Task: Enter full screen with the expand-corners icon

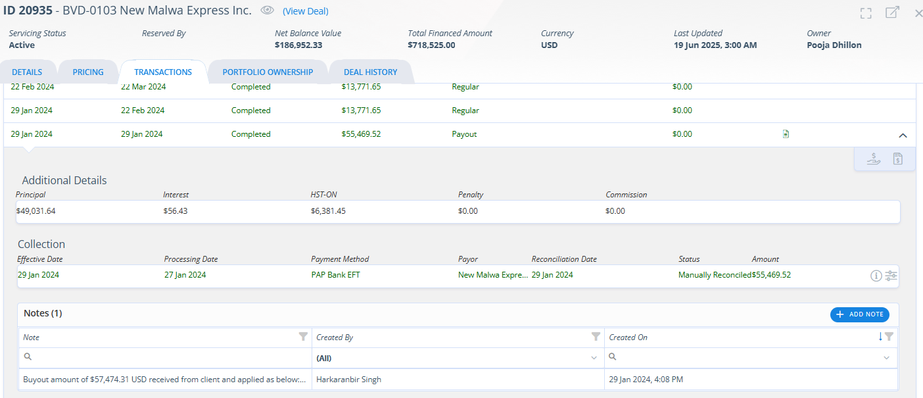Action: tap(866, 13)
